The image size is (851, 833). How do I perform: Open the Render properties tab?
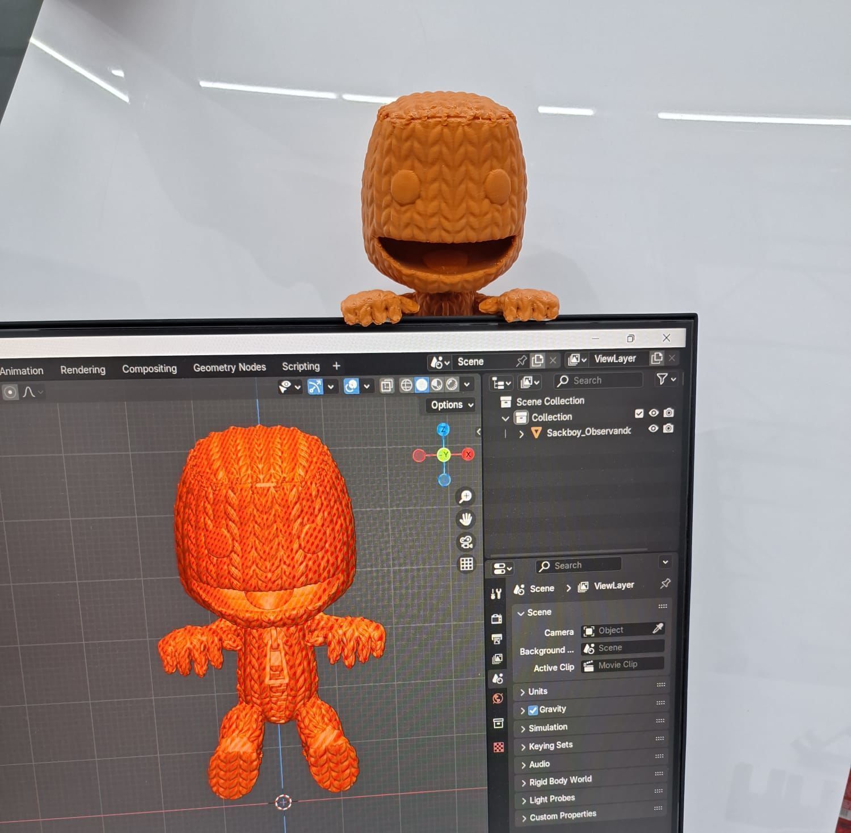tap(496, 619)
